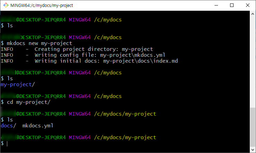Screen dimensions: 256x153
Task: Maximize the MINGW64 terminal window
Action: (232, 6)
